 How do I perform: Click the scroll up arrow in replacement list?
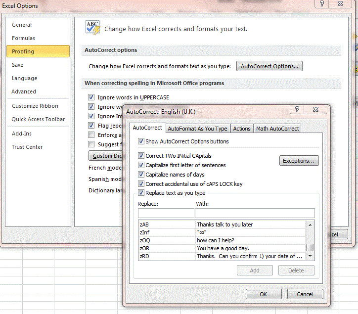[310, 224]
